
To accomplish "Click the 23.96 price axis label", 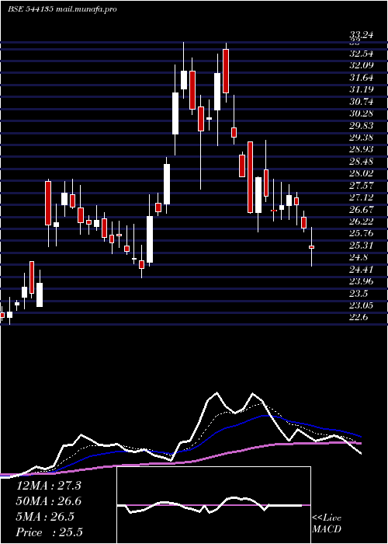I will (362, 281).
